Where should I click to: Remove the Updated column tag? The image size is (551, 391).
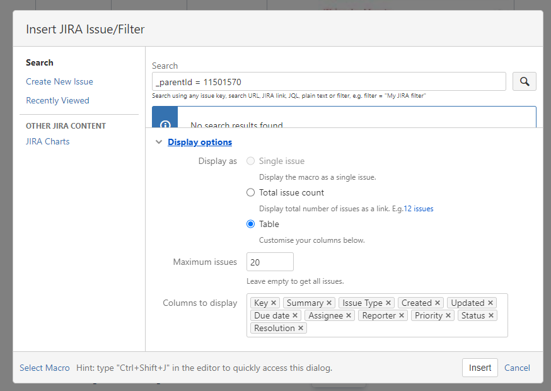point(490,303)
